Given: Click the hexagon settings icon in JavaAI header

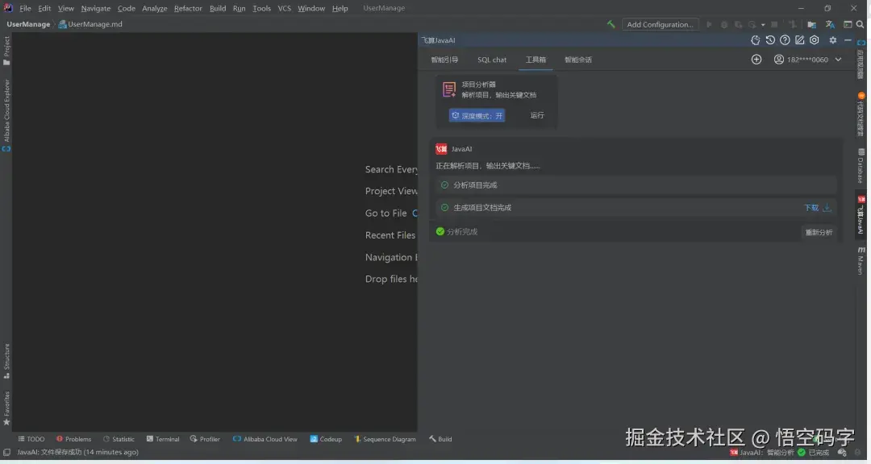Looking at the screenshot, I should coord(815,40).
